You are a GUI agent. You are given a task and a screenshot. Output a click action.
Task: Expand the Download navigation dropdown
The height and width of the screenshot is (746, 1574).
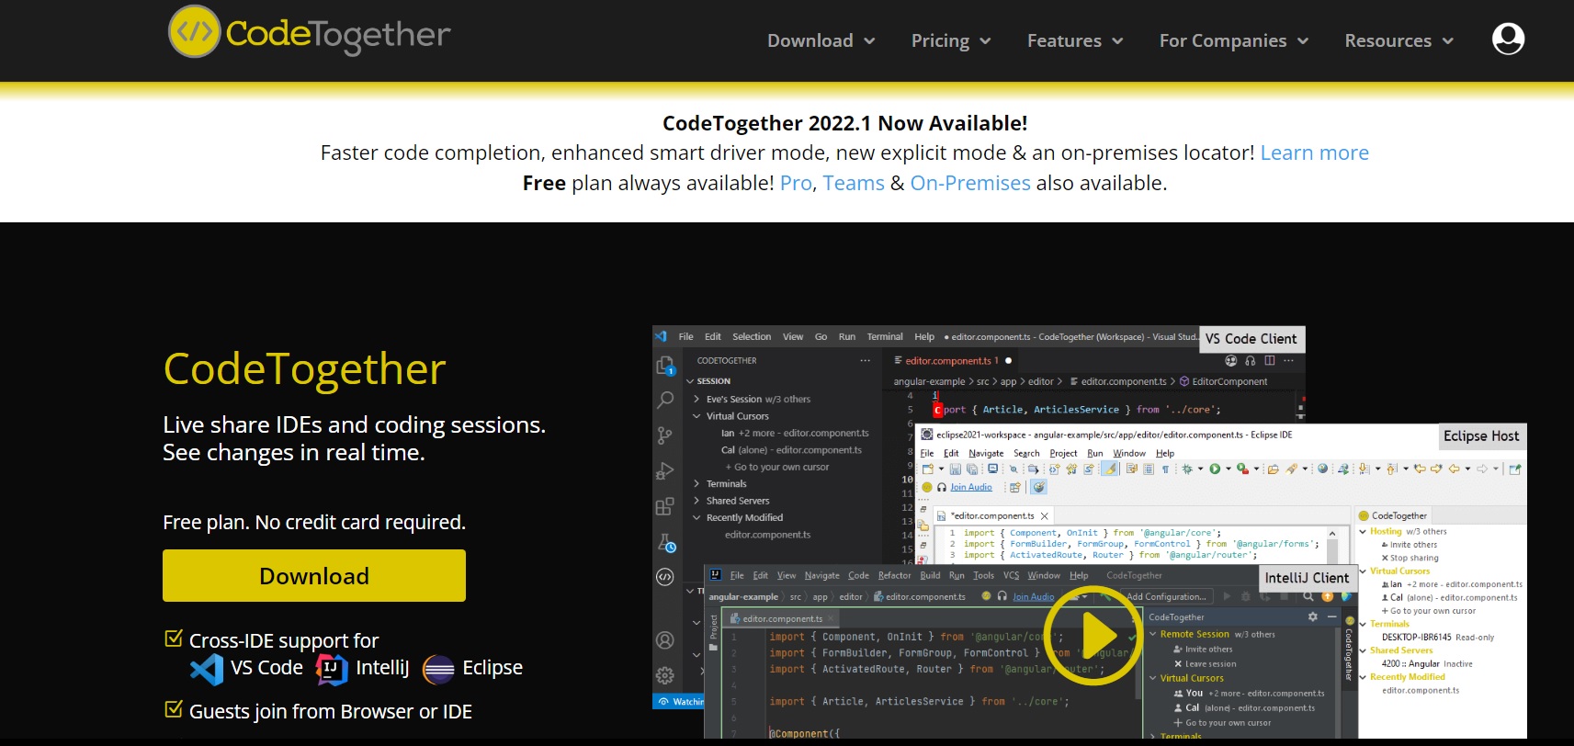[x=821, y=40]
